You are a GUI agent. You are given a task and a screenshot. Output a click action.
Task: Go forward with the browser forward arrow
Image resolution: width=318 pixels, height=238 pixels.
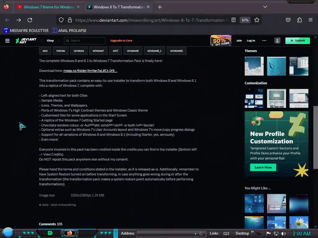pos(19,20)
